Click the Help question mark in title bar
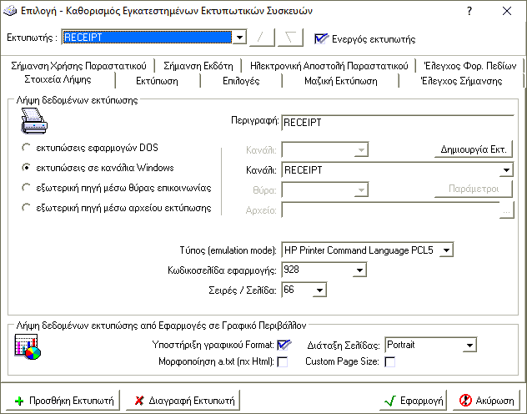The image size is (527, 414). point(469,12)
